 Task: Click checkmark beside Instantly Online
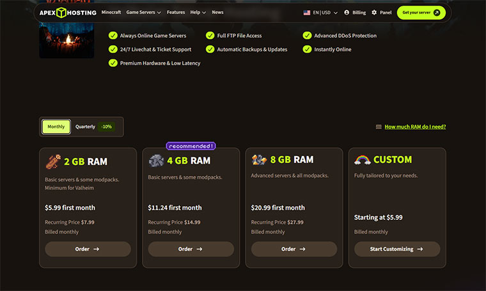307,49
